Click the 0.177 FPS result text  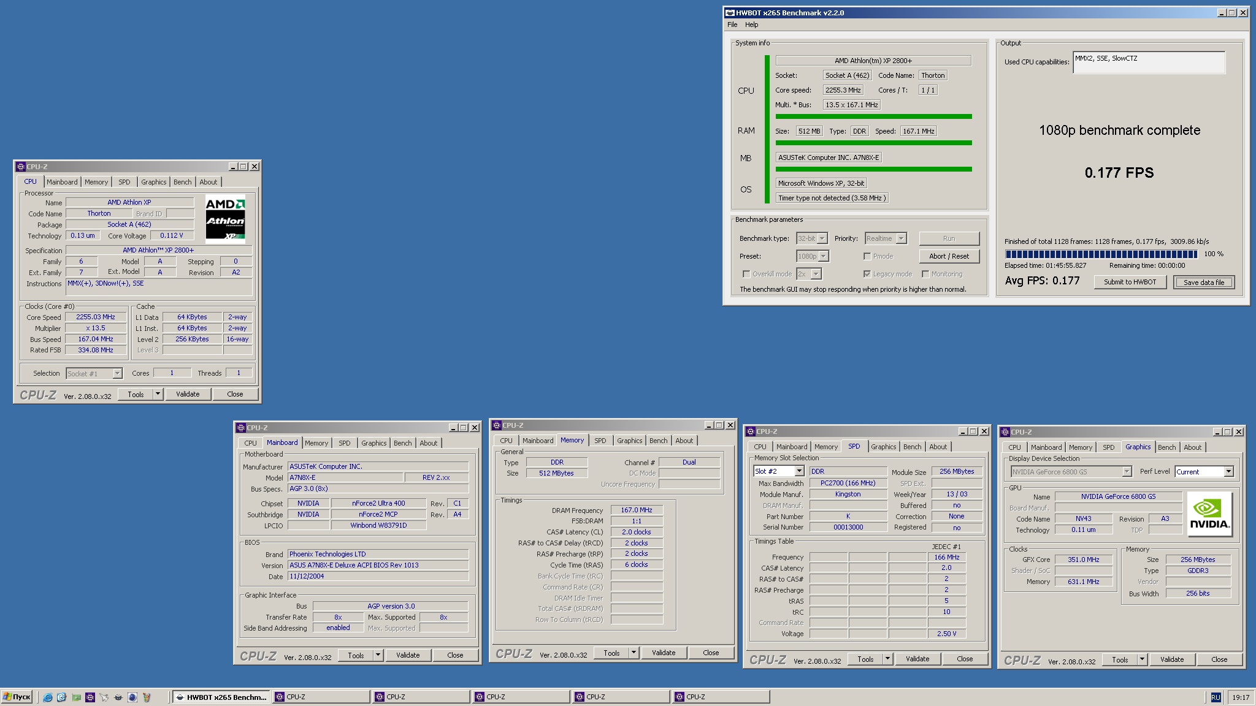tap(1119, 173)
